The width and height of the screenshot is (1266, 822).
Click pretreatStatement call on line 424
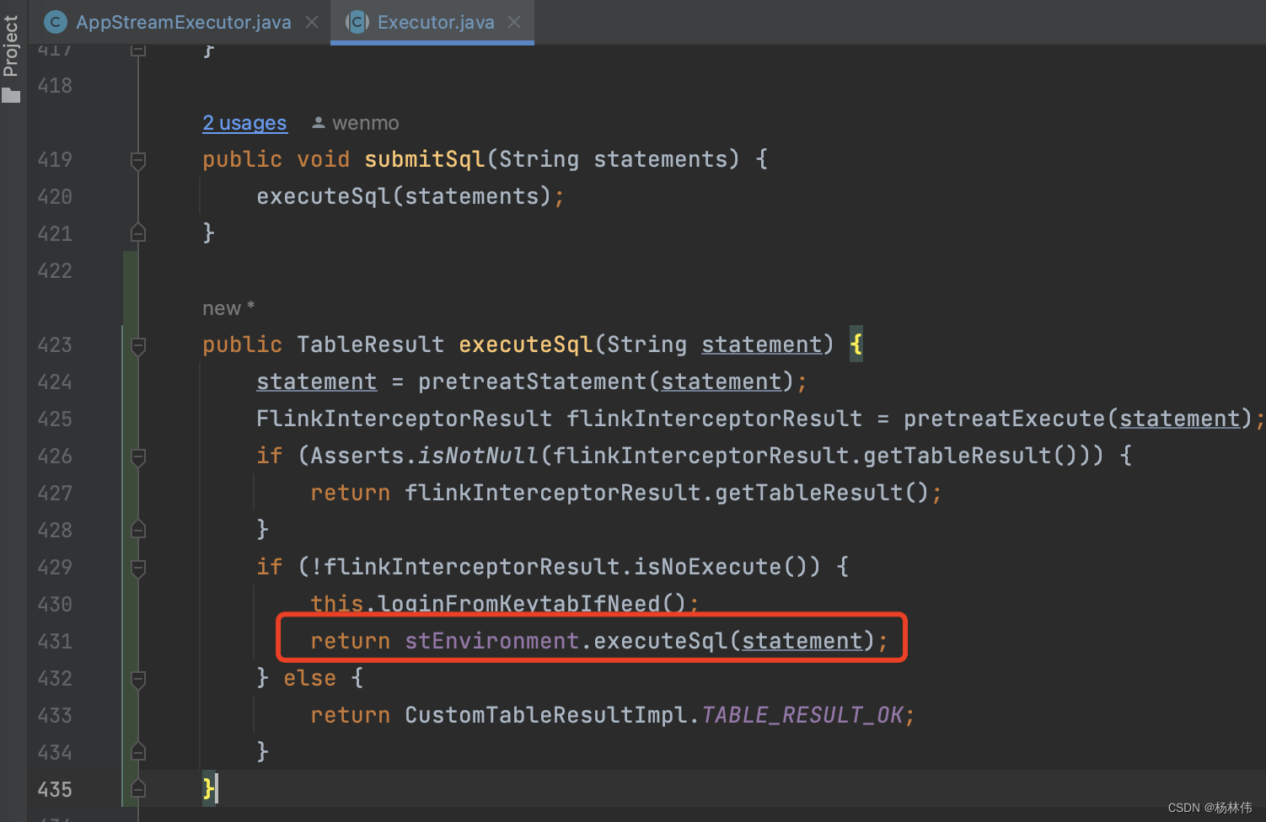coord(533,382)
